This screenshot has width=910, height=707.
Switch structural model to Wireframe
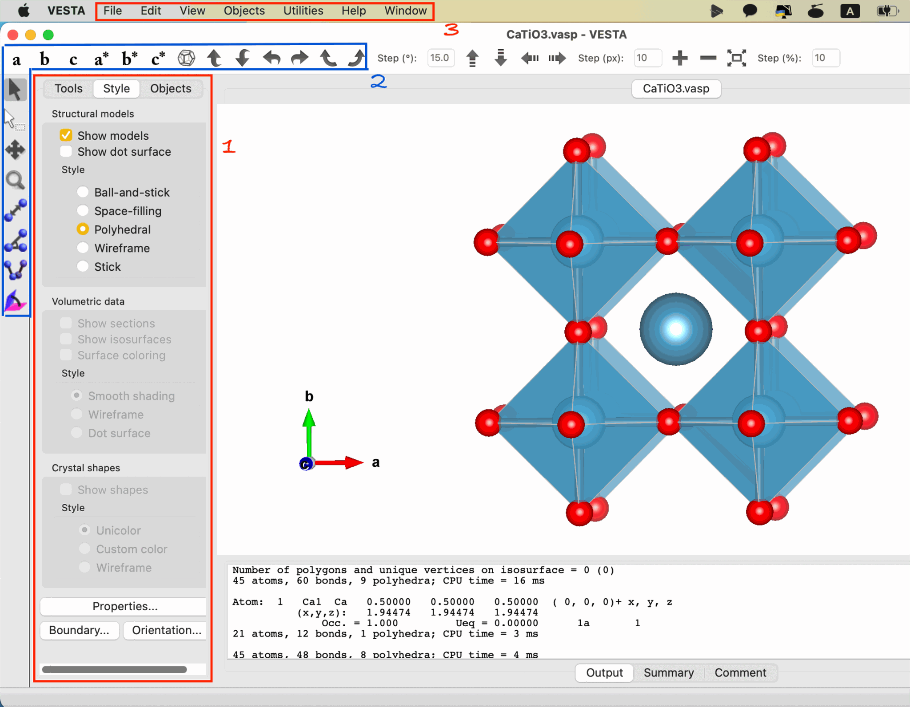[x=83, y=248]
